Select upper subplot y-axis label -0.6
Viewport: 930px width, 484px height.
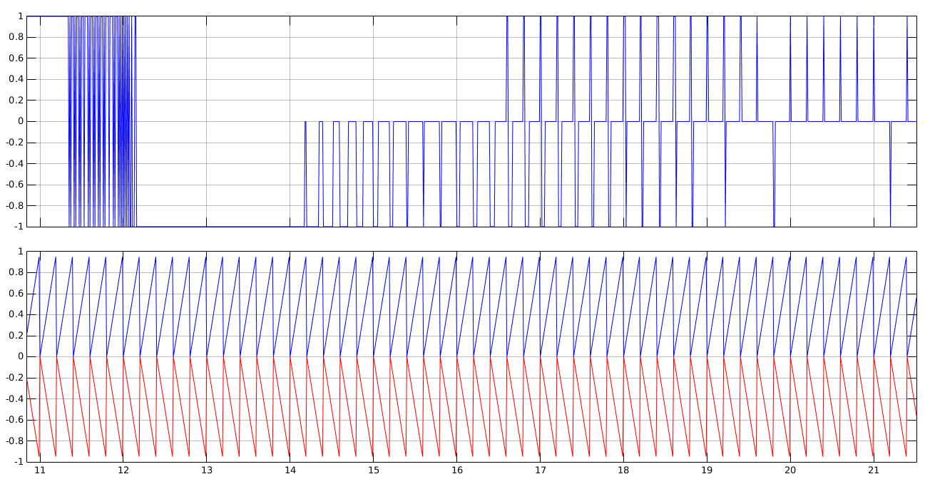point(14,184)
